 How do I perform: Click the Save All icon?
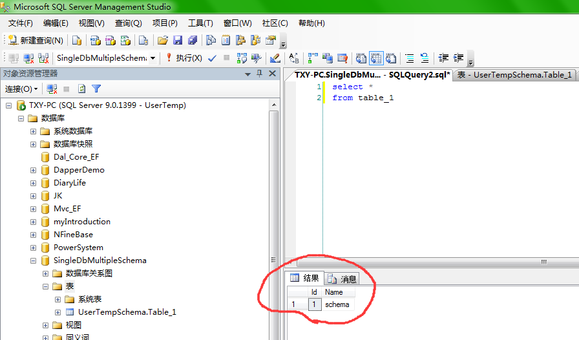click(x=193, y=40)
